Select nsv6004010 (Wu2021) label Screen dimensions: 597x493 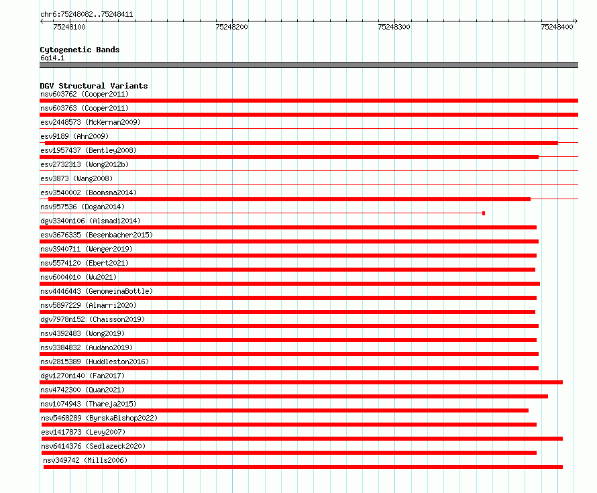coord(78,277)
